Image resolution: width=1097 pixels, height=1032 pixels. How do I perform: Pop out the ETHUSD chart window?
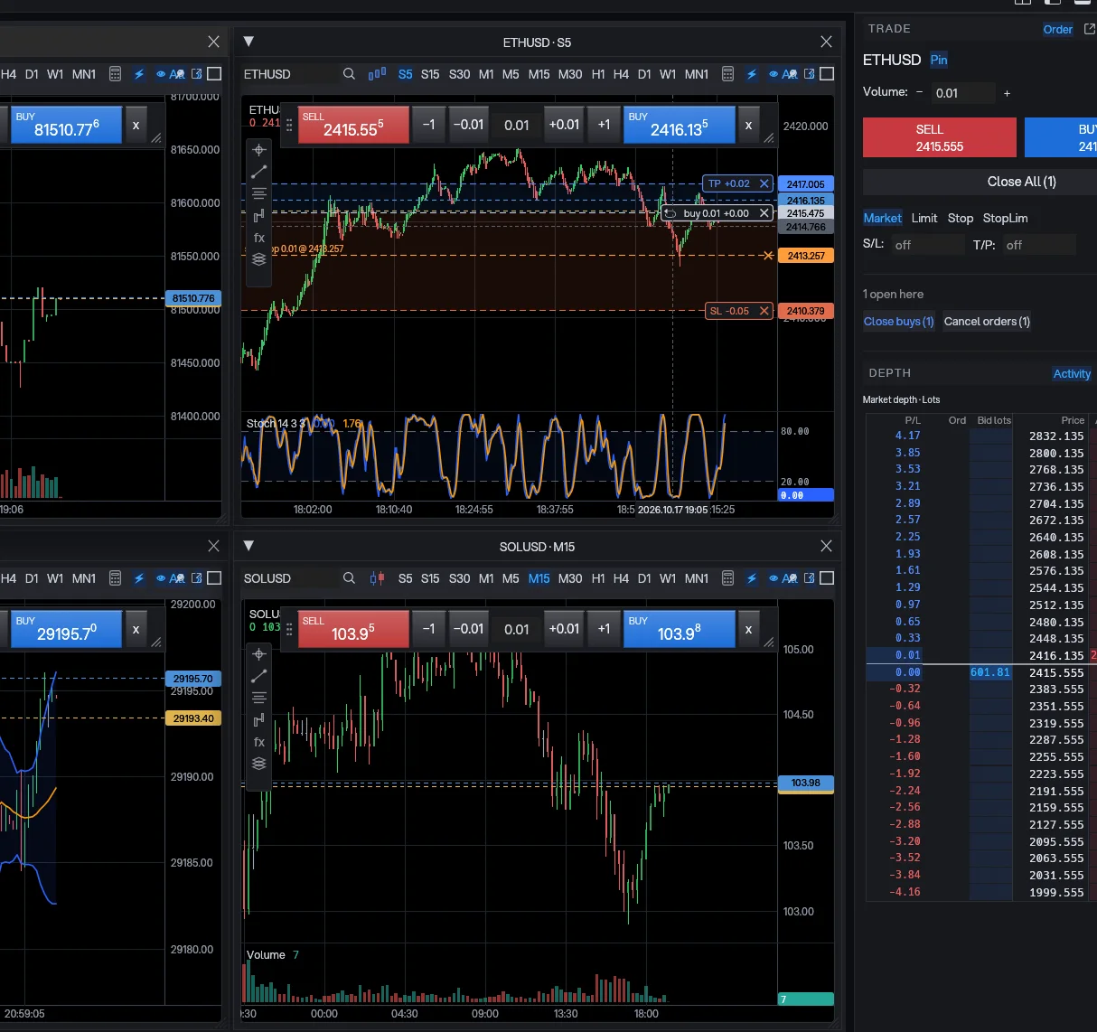click(809, 74)
